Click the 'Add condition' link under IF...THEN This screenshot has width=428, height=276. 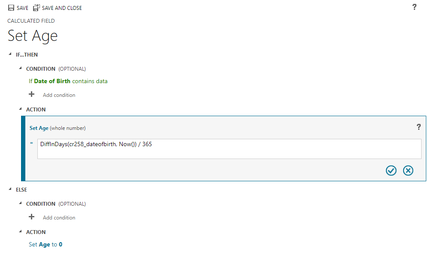coord(59,95)
